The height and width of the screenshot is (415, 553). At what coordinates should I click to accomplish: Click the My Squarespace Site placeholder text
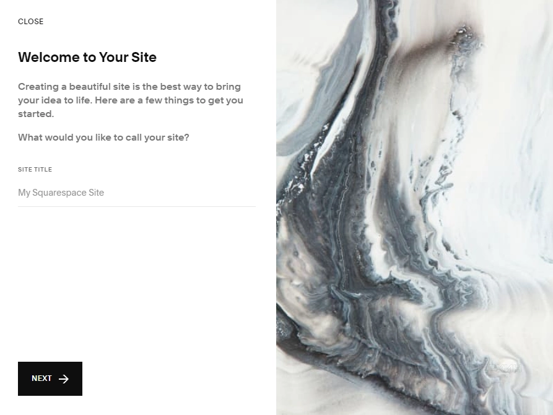point(61,193)
